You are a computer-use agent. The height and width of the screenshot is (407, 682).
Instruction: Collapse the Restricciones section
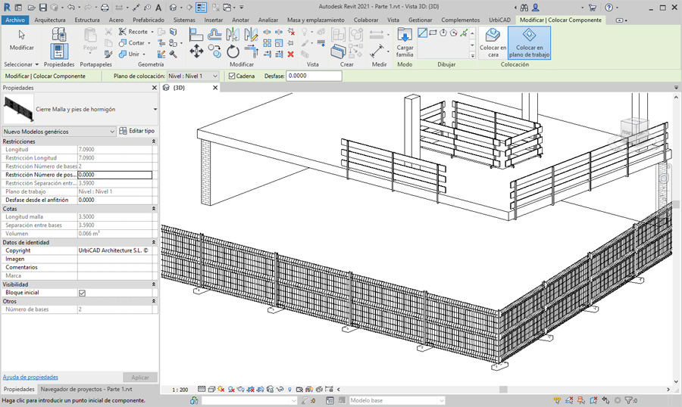(154, 141)
